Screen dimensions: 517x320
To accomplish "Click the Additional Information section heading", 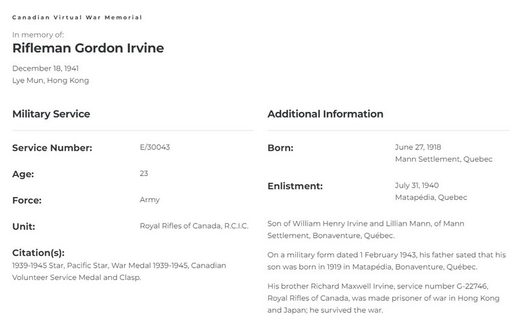I will click(325, 114).
